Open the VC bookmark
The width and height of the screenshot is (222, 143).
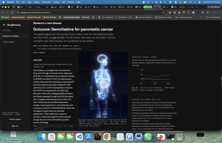click(60, 17)
